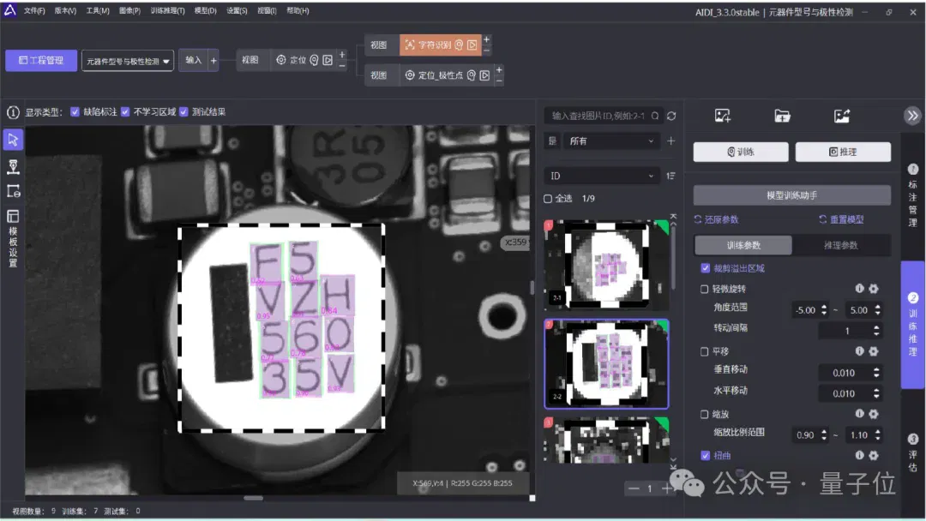Check the 全选 select all checkbox
Screen dimensions: 926x521
pos(548,199)
